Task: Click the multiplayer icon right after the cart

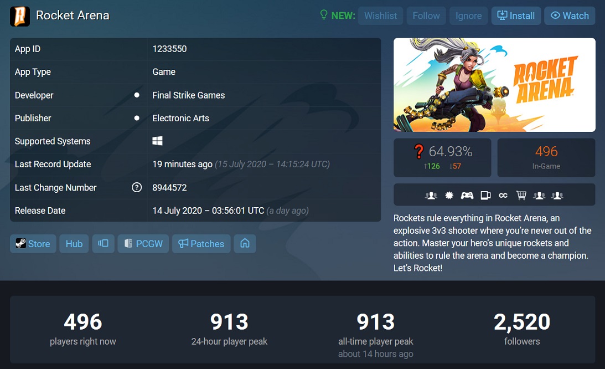Action: (539, 196)
